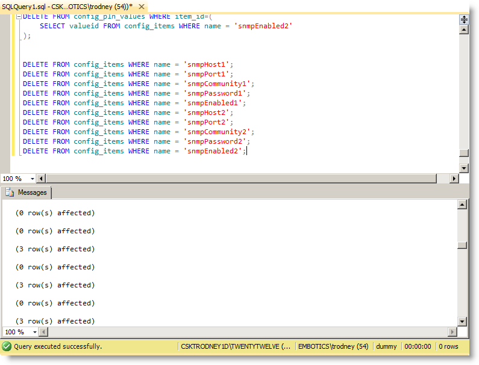This screenshot has width=479, height=365.
Task: Click the Messages pane vertical scrollbar thumb
Action: 462,245
